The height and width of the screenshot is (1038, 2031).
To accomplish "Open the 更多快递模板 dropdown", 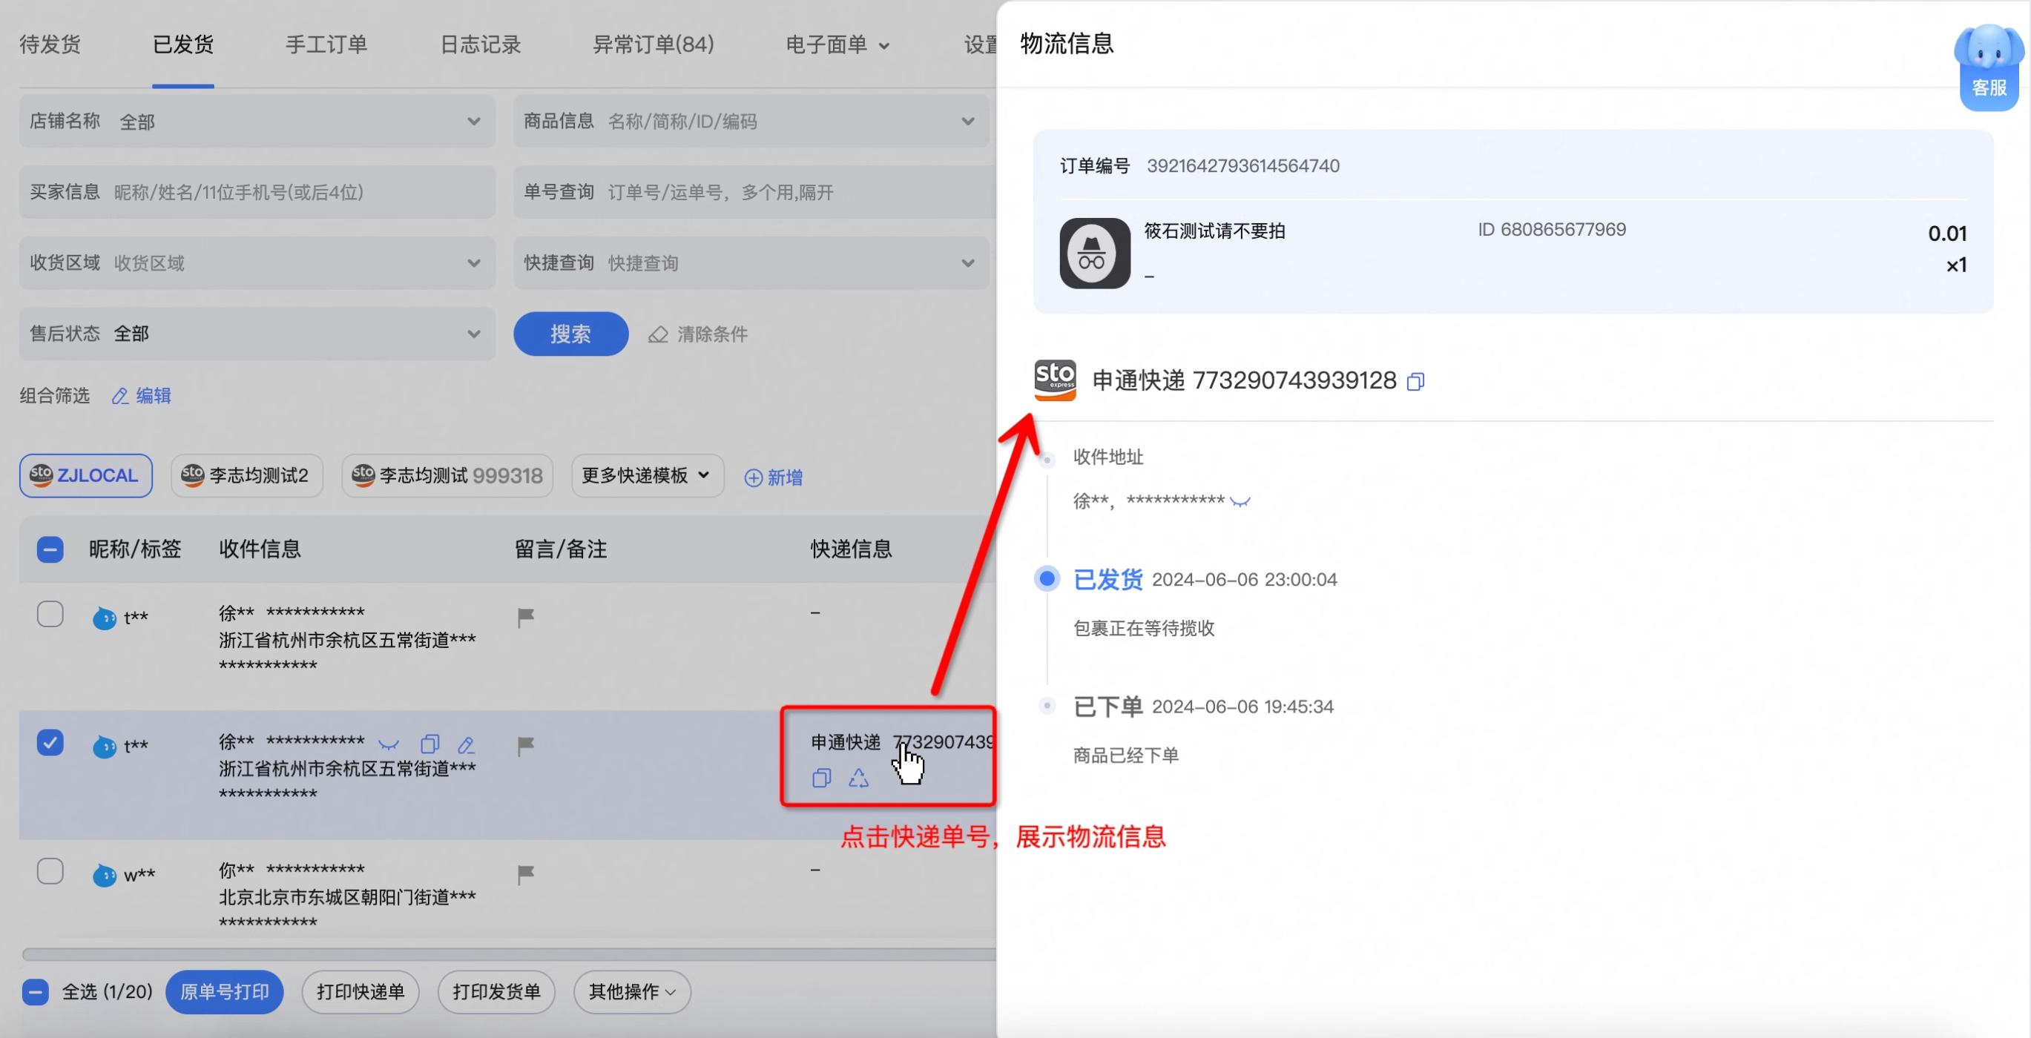I will 648,476.
